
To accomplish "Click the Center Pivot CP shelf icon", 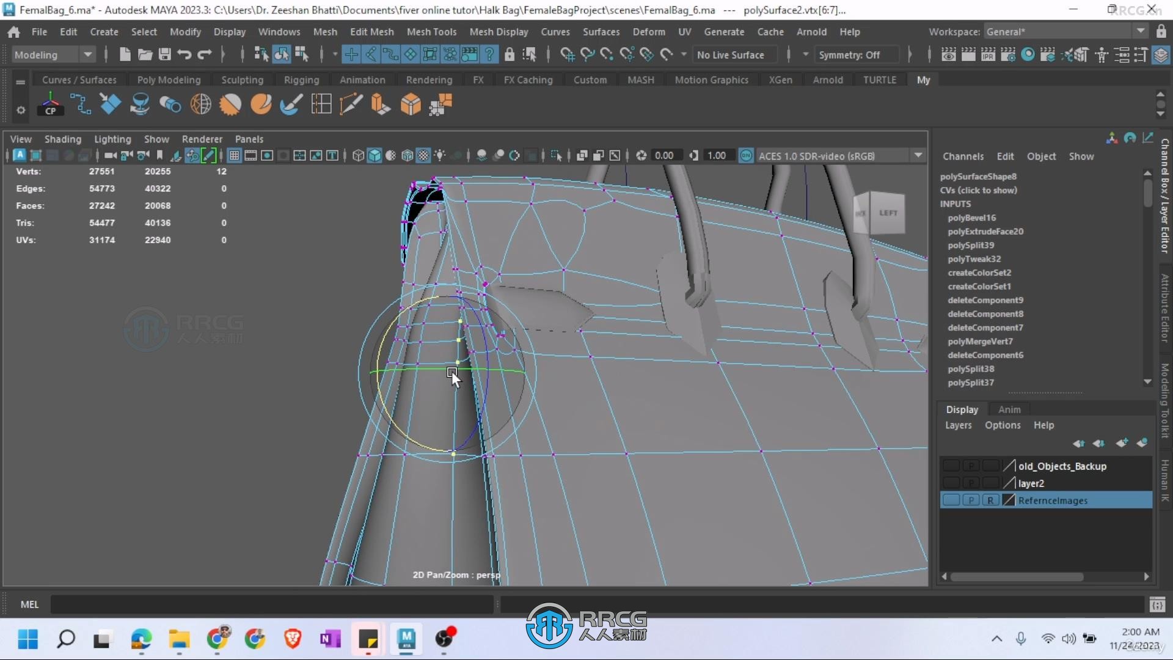I will pos(51,105).
